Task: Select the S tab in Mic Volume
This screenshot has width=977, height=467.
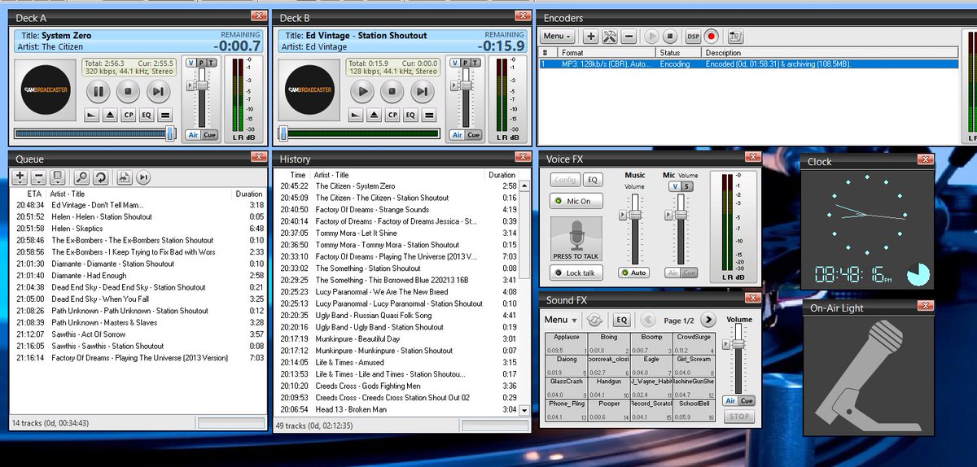Action: coord(686,186)
